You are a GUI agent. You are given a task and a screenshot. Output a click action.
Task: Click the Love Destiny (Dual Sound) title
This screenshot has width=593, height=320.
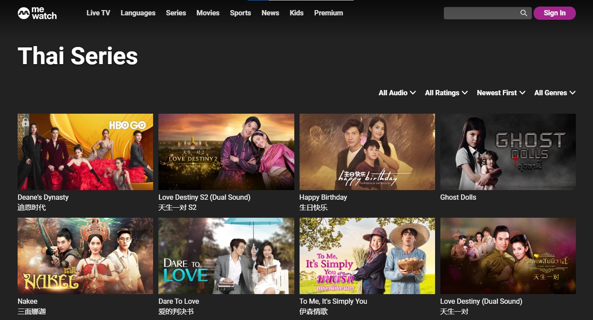coord(481,301)
